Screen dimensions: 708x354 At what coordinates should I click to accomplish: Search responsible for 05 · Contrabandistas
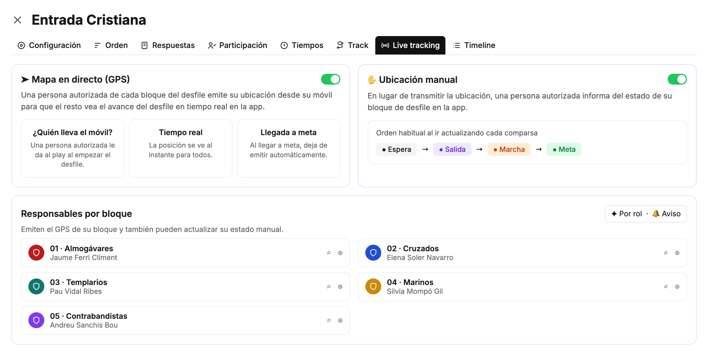[329, 321]
